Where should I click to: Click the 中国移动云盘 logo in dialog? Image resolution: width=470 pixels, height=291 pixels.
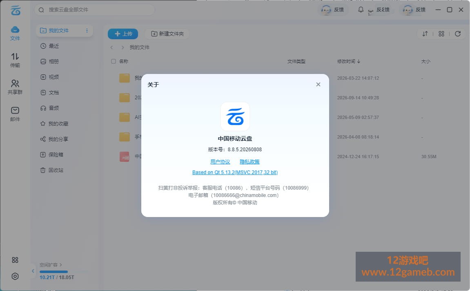point(235,117)
